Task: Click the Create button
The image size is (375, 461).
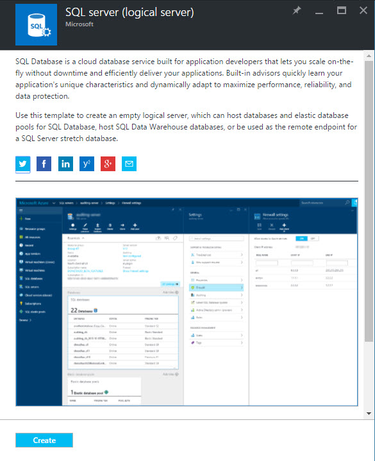Action: click(44, 440)
